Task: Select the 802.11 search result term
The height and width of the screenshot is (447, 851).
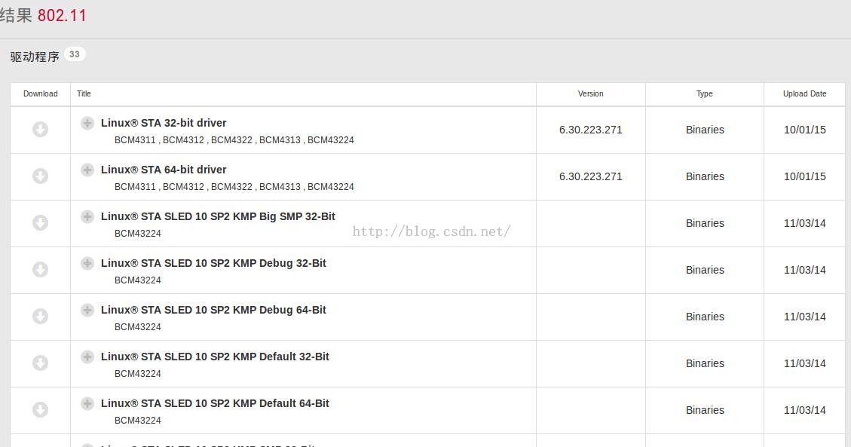Action: [62, 15]
